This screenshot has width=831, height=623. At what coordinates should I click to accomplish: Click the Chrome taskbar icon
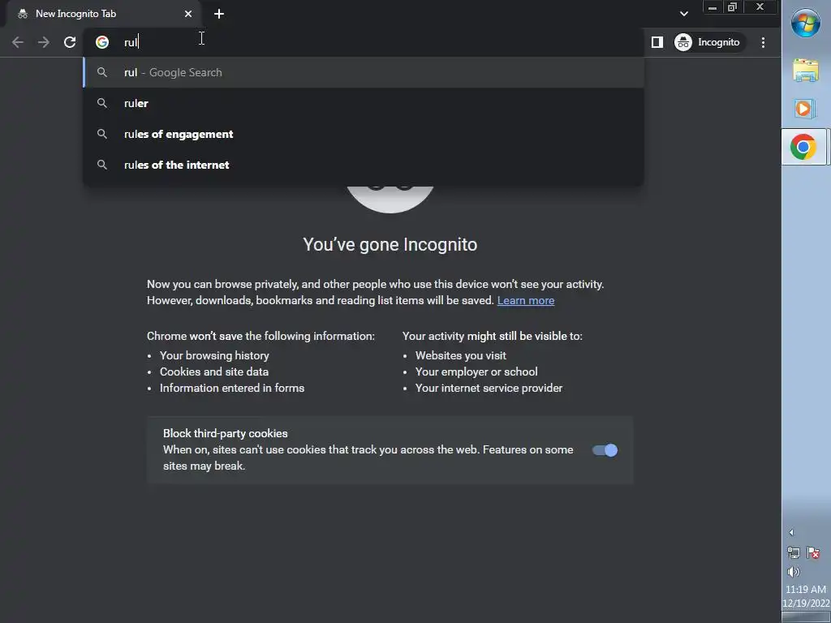pos(803,147)
